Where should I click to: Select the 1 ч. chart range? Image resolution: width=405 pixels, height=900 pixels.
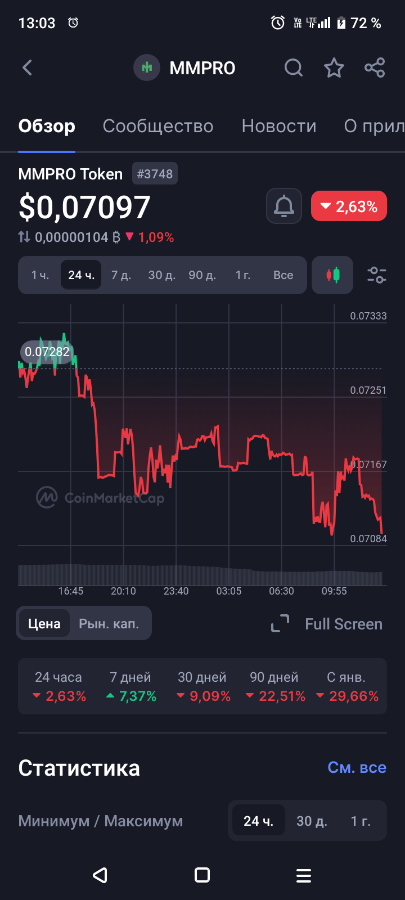click(x=40, y=275)
